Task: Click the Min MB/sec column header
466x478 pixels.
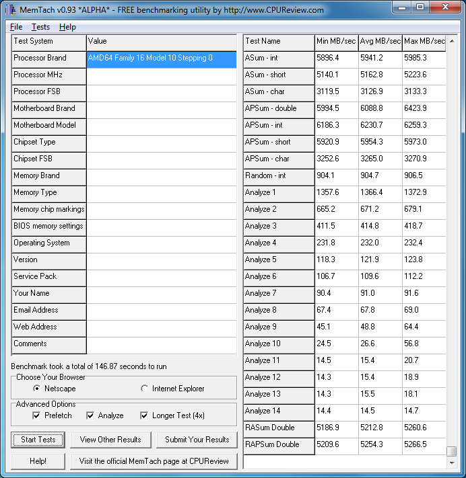Action: pyautogui.click(x=337, y=43)
